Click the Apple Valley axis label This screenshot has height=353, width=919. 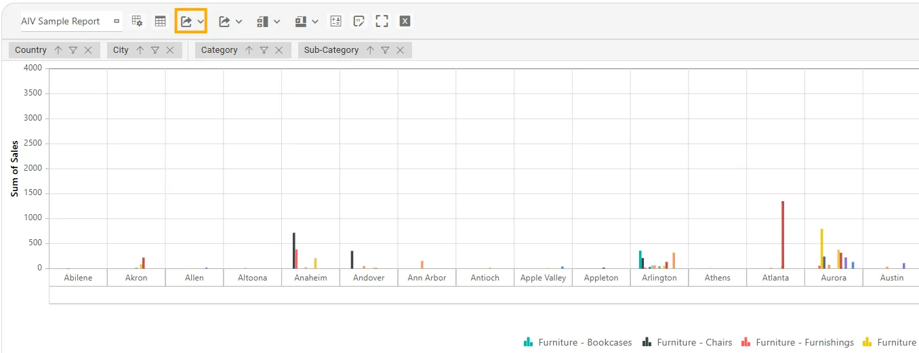(x=544, y=278)
